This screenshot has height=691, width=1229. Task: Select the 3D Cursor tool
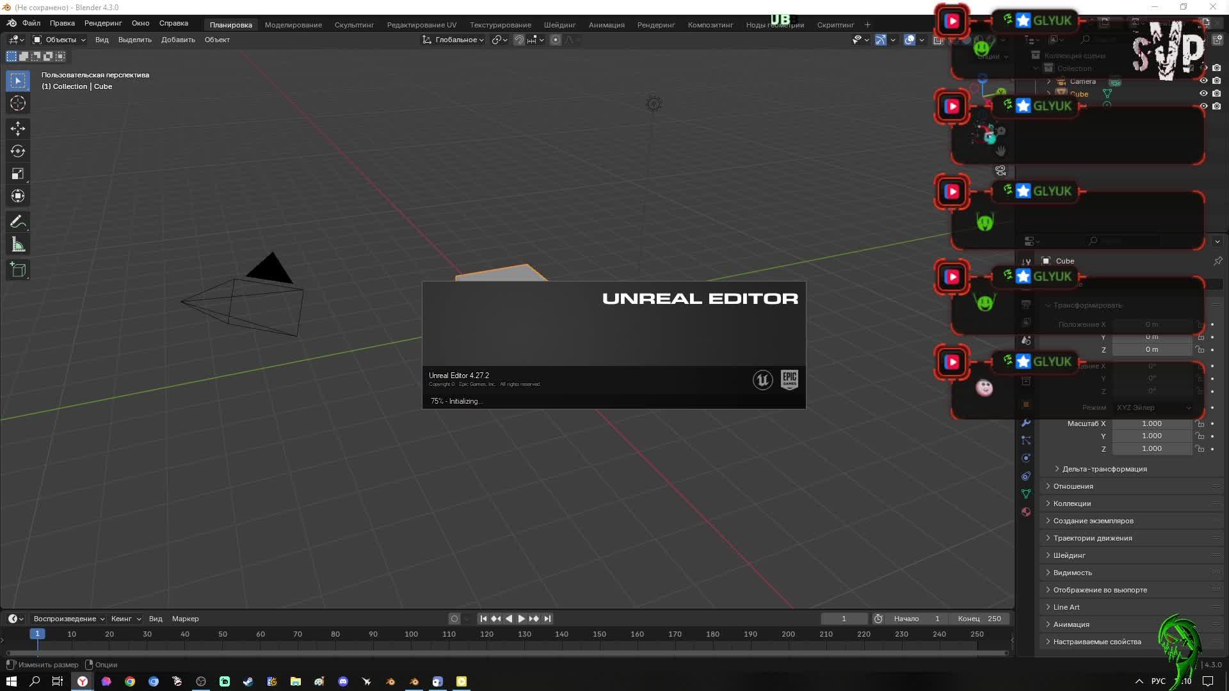(18, 103)
